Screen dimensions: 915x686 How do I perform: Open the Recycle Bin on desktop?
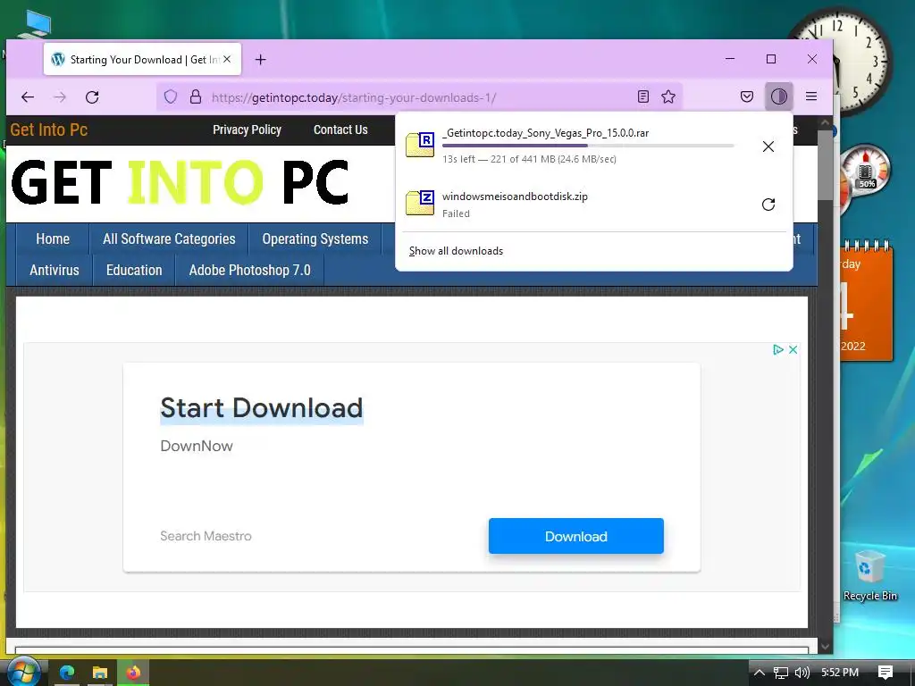point(870,575)
